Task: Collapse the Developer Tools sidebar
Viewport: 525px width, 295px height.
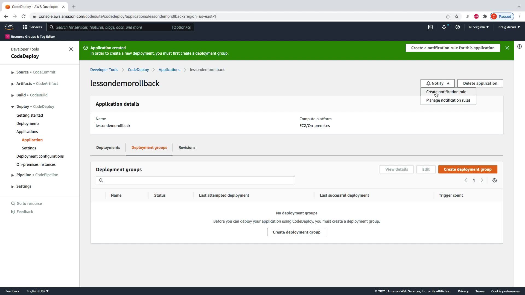Action: tap(71, 49)
